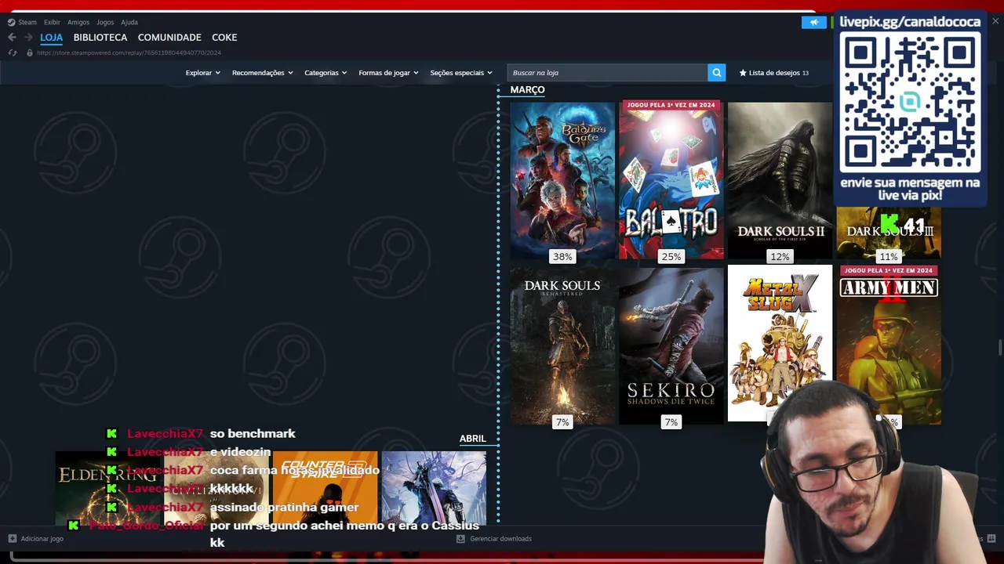Open the Counter-Strike 2 cover under ABRIL
The width and height of the screenshot is (1004, 564).
coord(326,488)
